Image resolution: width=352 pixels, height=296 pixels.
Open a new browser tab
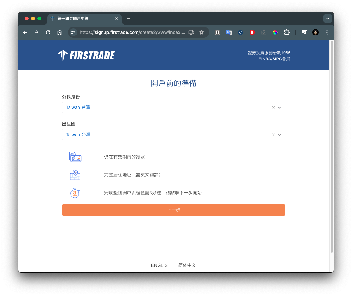point(128,19)
